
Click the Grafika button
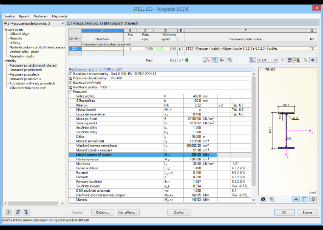click(178, 213)
